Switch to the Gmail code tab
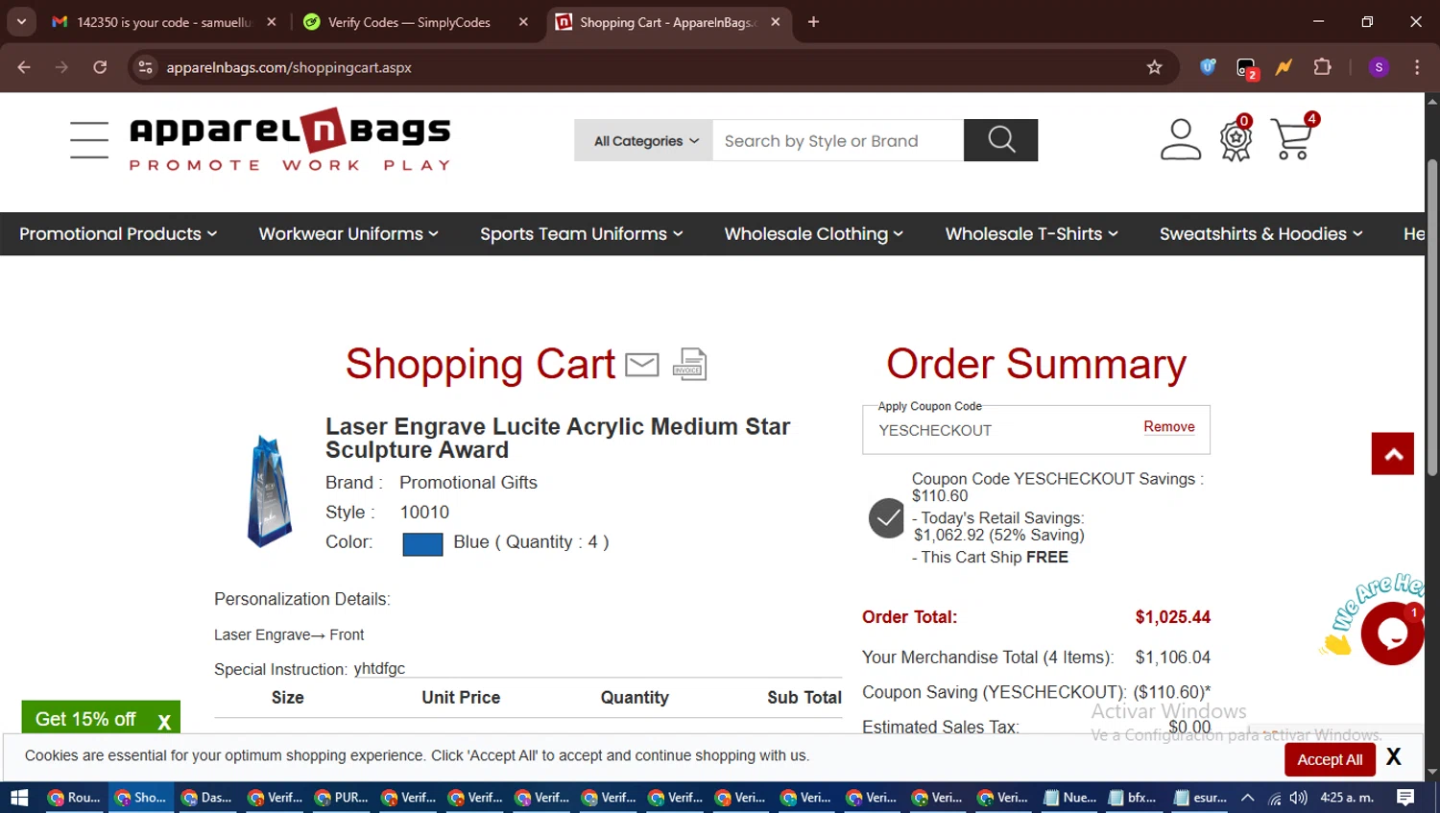This screenshot has height=813, width=1440. (x=164, y=22)
